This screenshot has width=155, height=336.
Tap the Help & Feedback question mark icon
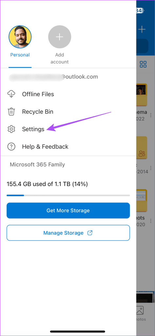pos(11,147)
